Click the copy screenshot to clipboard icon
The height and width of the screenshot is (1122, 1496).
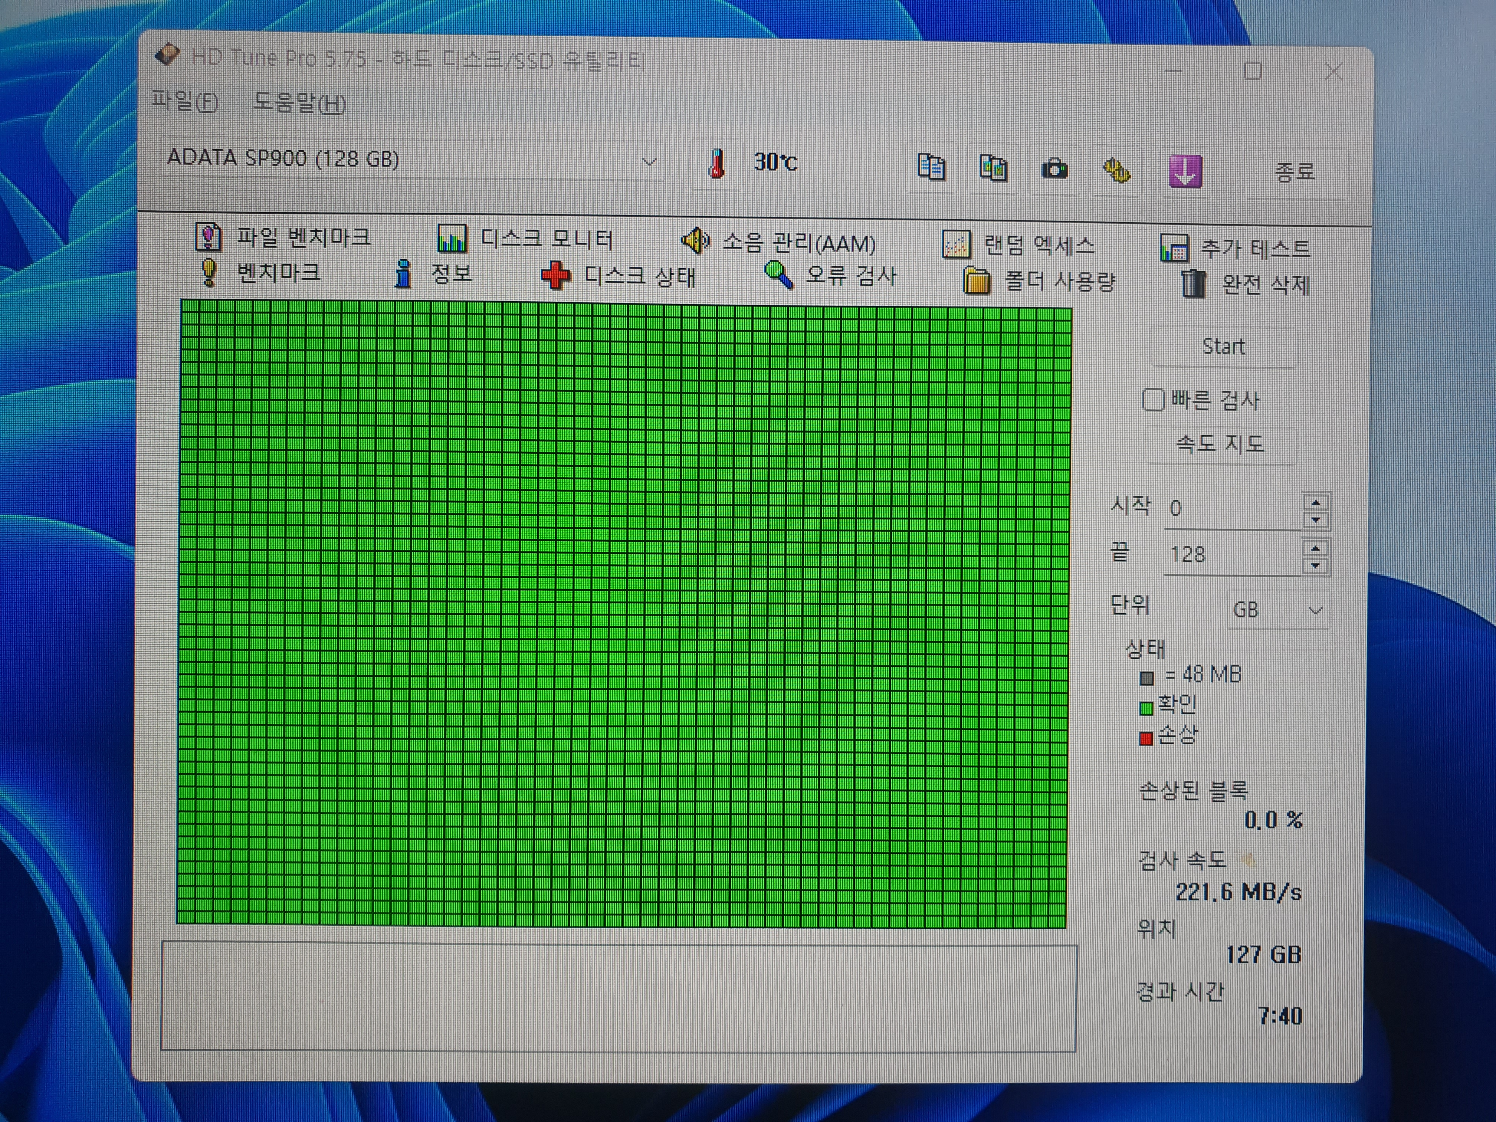(x=993, y=168)
